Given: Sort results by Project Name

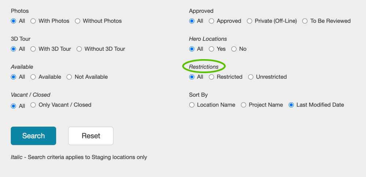Looking at the screenshot, I should tap(243, 105).
